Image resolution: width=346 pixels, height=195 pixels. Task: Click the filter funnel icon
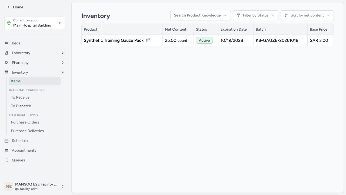pyautogui.click(x=239, y=15)
